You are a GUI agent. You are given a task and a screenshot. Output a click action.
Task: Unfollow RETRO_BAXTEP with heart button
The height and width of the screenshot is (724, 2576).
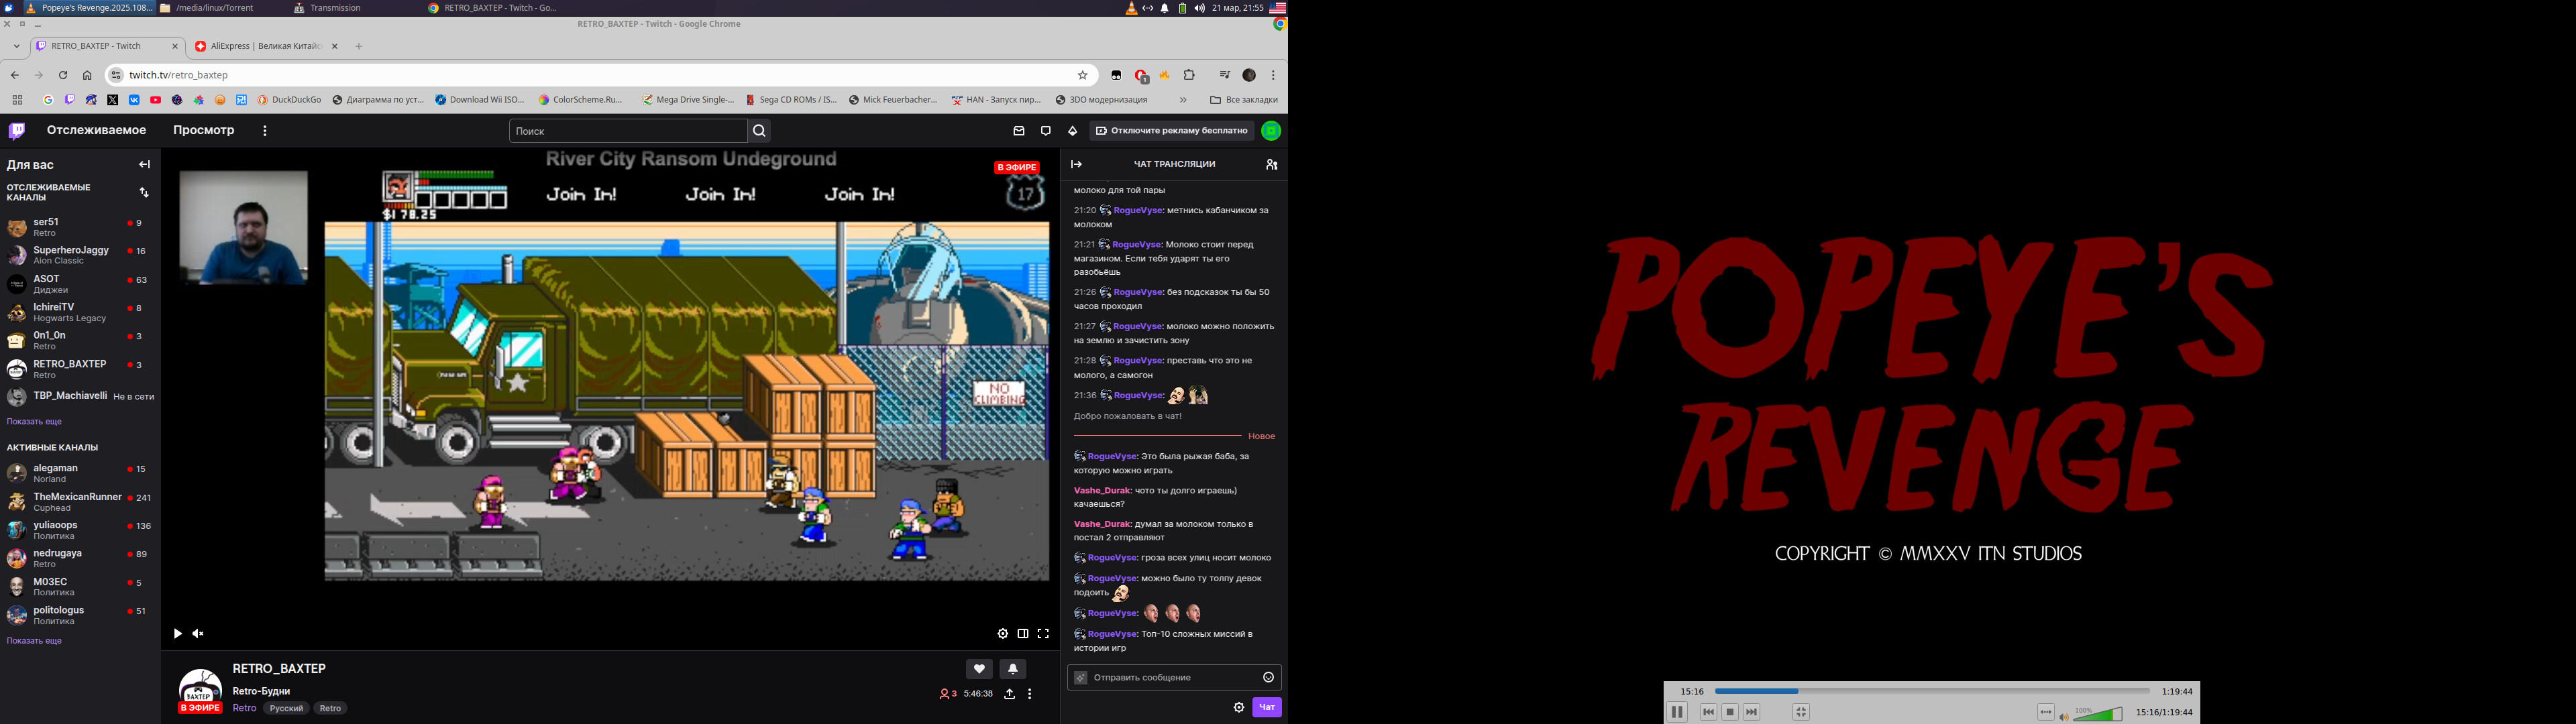(x=979, y=669)
